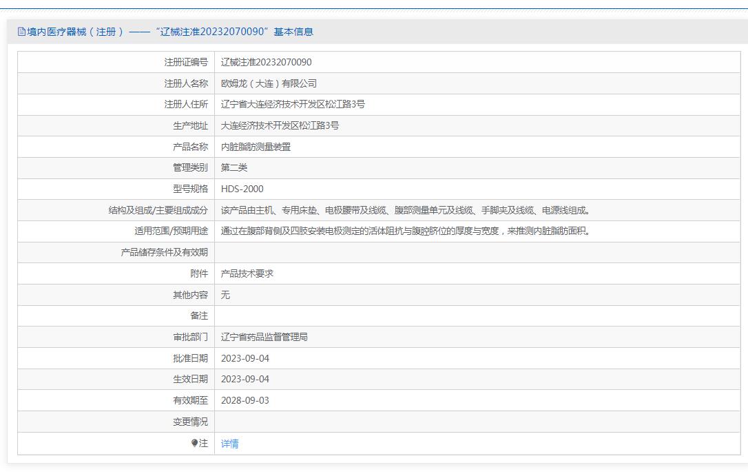
Task: Click management category value 第二类
Action: click(x=233, y=168)
